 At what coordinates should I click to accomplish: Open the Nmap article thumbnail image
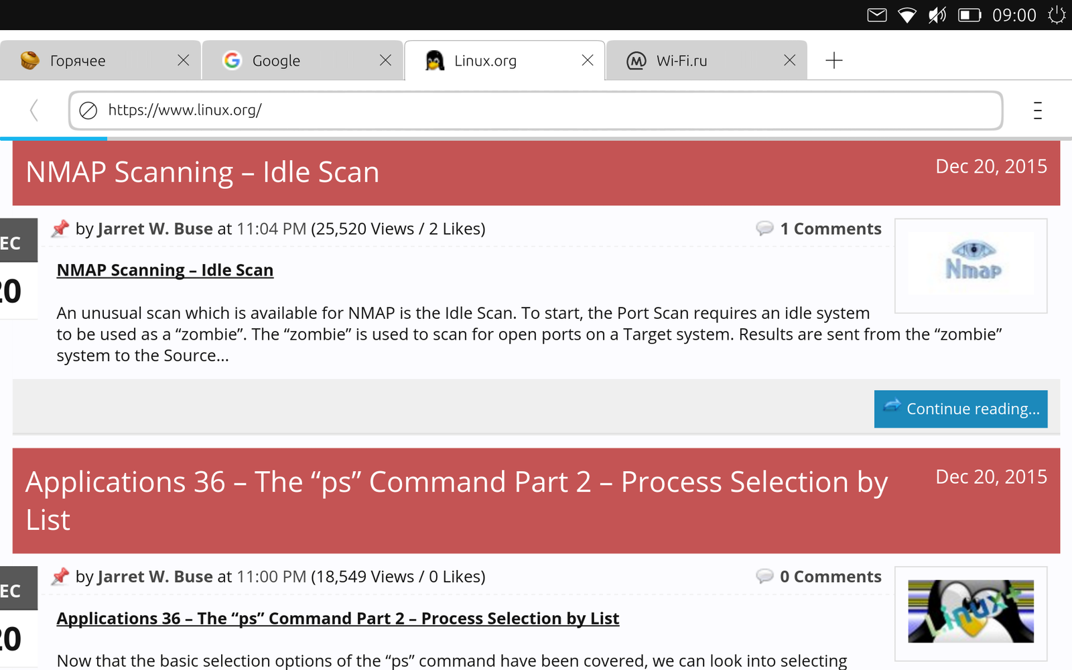point(971,265)
